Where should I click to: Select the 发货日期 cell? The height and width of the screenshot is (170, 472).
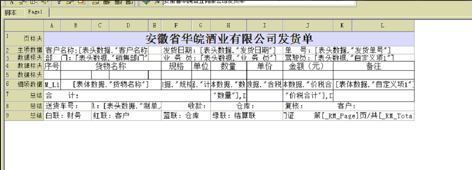click(x=222, y=50)
